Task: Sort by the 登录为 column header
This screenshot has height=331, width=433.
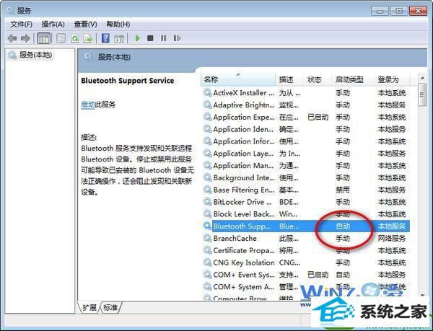Action: 392,80
